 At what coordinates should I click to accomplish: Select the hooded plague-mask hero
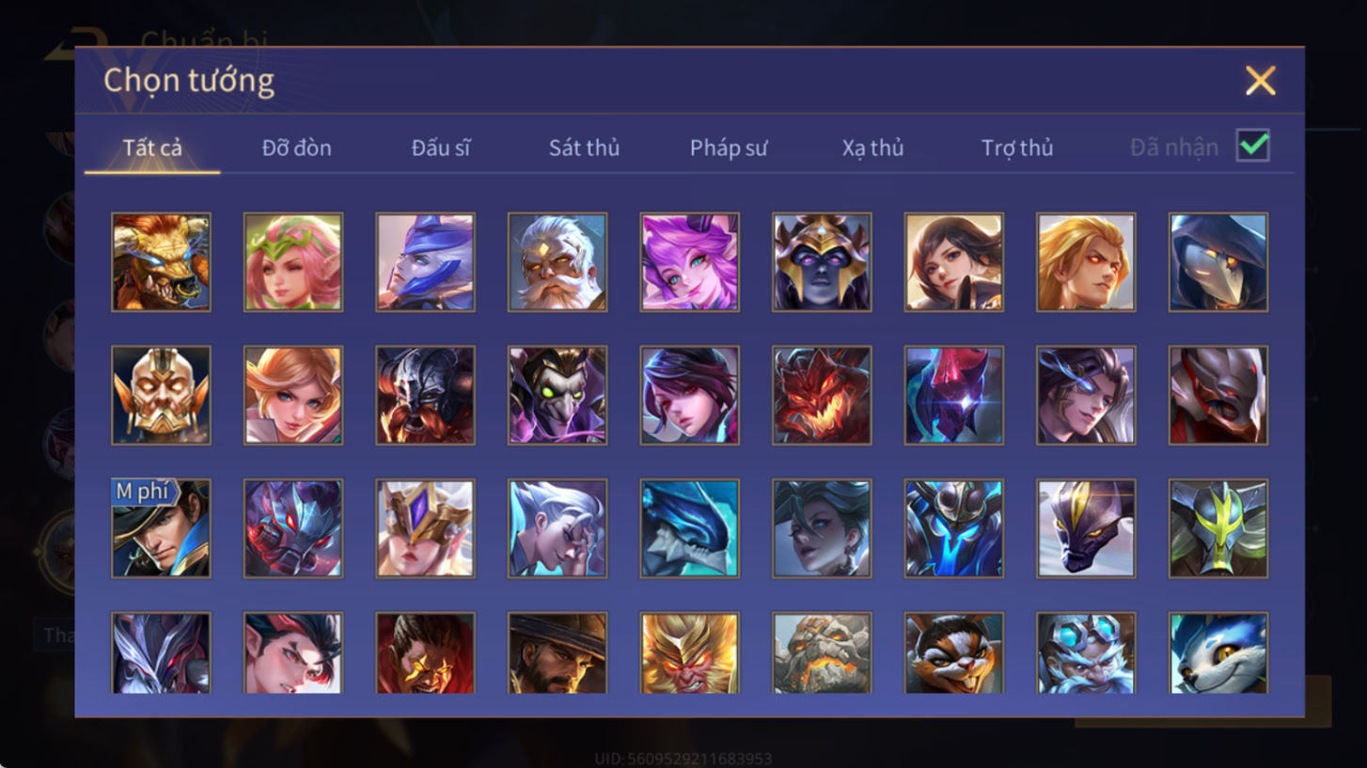(1218, 261)
